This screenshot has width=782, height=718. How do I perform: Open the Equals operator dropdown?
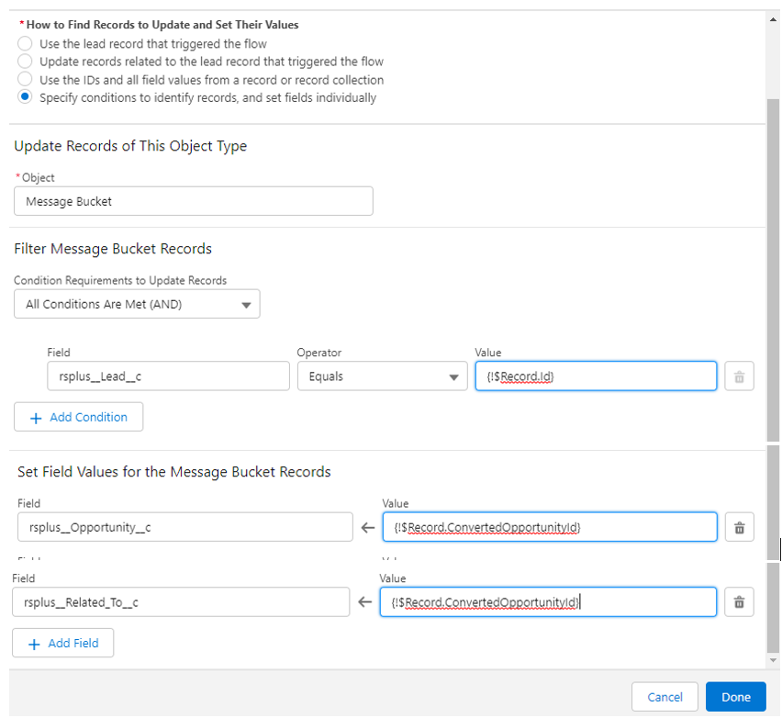(381, 376)
